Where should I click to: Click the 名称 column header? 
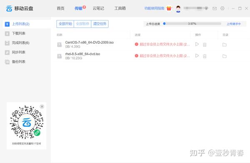point(60,35)
